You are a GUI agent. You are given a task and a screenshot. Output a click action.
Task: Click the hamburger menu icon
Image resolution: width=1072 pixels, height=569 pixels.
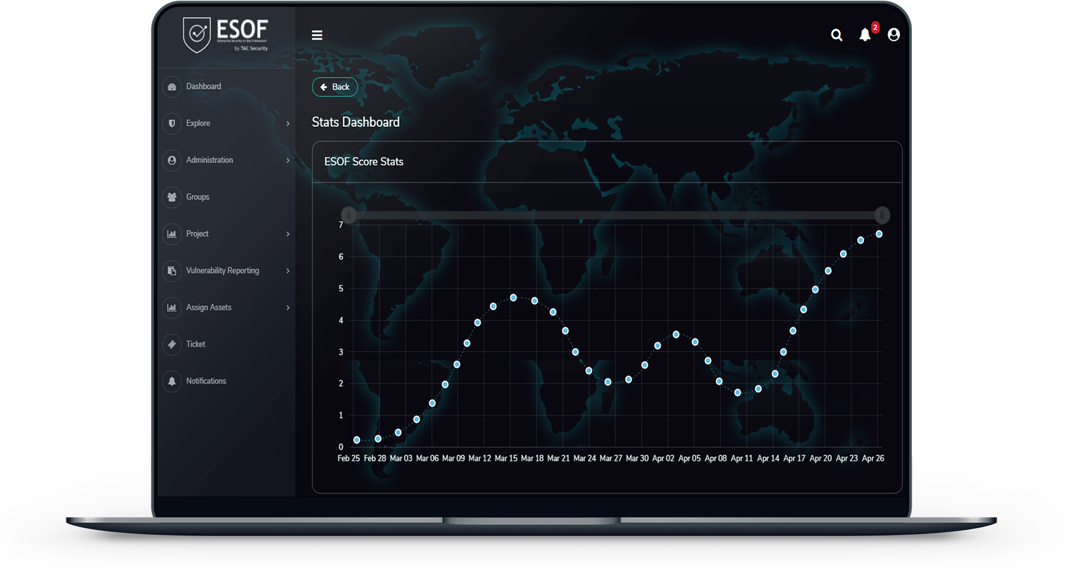coord(317,35)
